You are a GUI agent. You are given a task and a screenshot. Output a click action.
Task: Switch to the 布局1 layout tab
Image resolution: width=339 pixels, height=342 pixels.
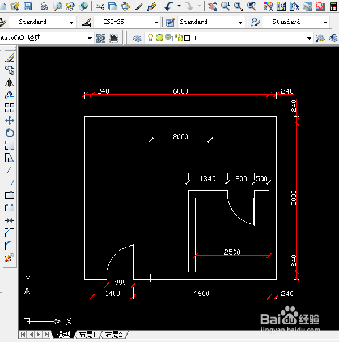tap(87, 335)
